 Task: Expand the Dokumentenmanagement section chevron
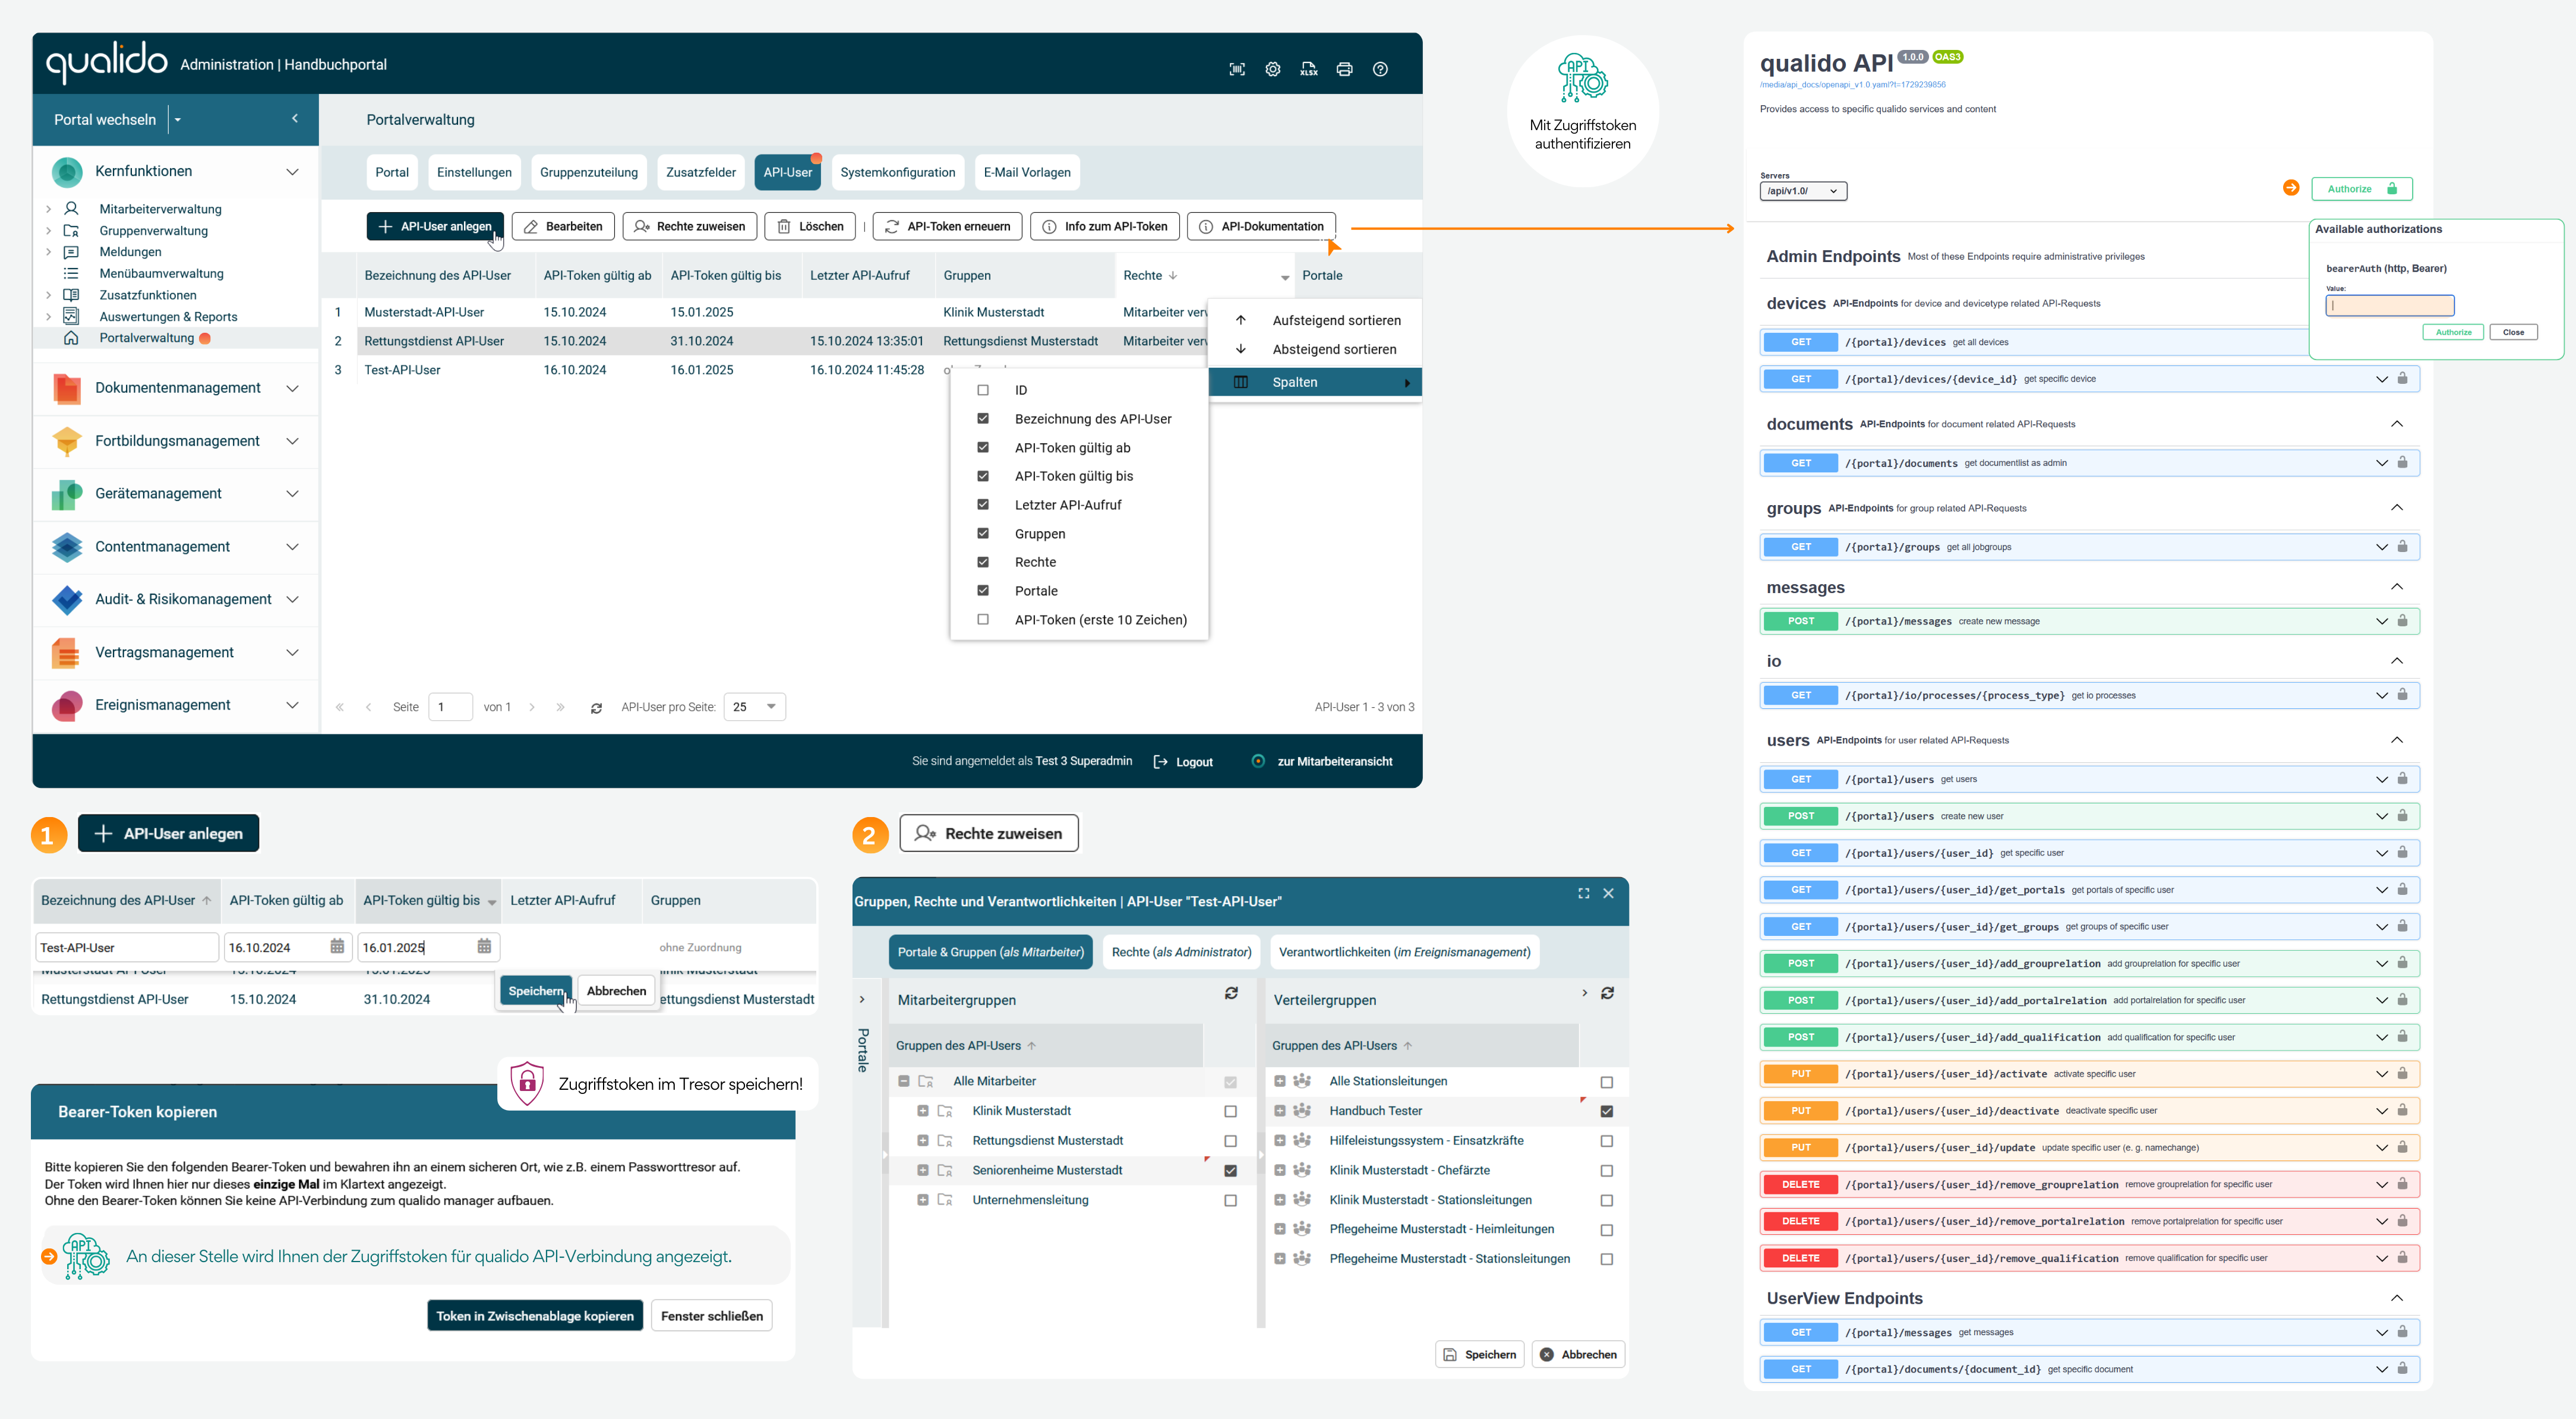293,388
